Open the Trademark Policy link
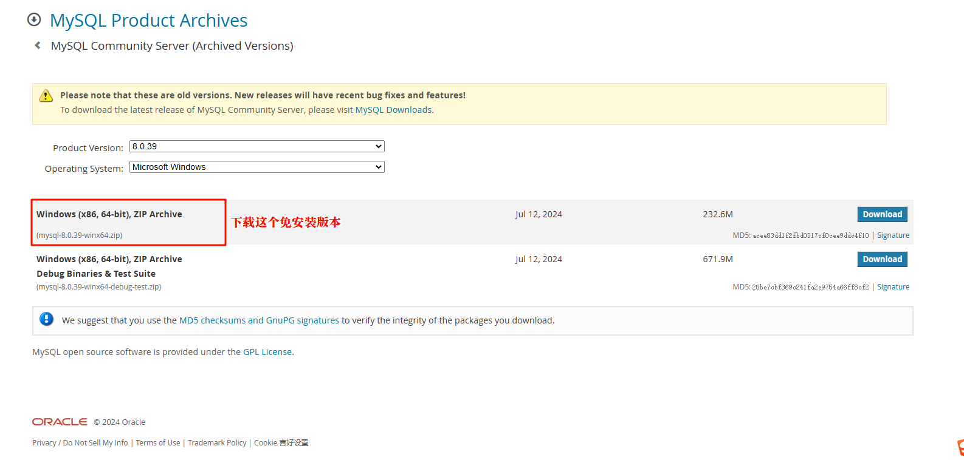 (217, 443)
